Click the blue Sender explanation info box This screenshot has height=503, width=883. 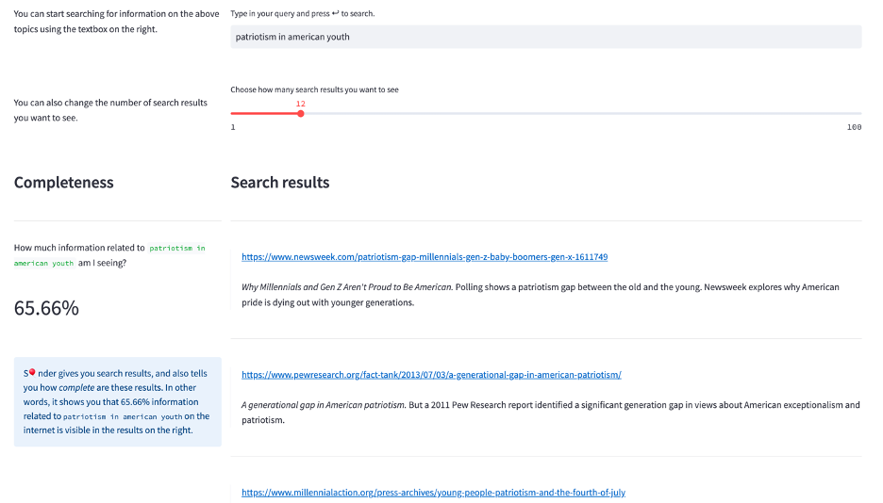point(117,402)
